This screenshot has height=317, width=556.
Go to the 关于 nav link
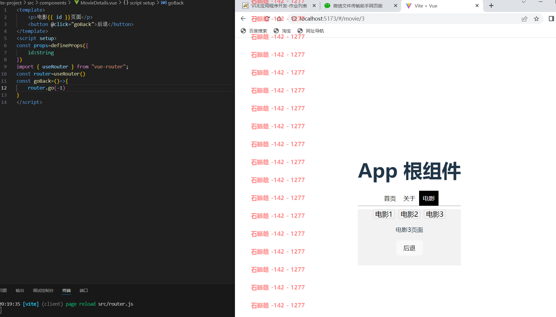coord(409,198)
